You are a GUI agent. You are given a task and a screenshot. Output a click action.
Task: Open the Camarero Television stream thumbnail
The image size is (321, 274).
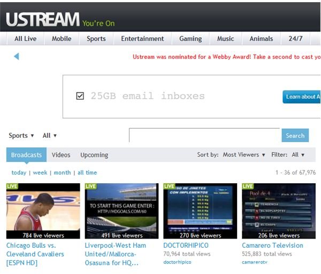(279, 211)
